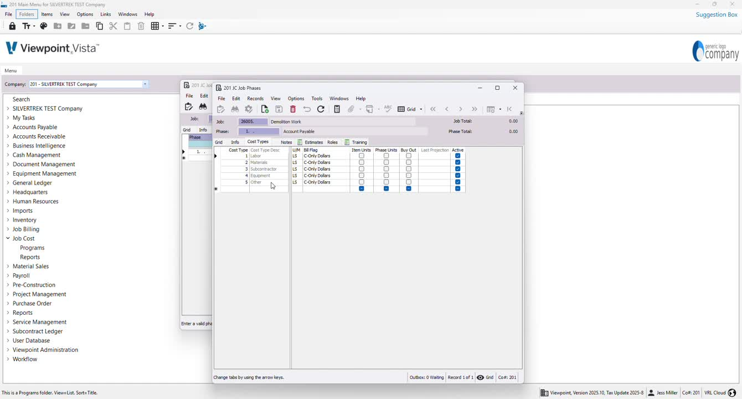742x399 pixels.
Task: Check Phase Units for Materials row
Action: pos(387,163)
